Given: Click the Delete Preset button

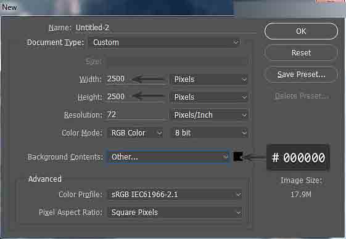Looking at the screenshot, I should (x=301, y=96).
